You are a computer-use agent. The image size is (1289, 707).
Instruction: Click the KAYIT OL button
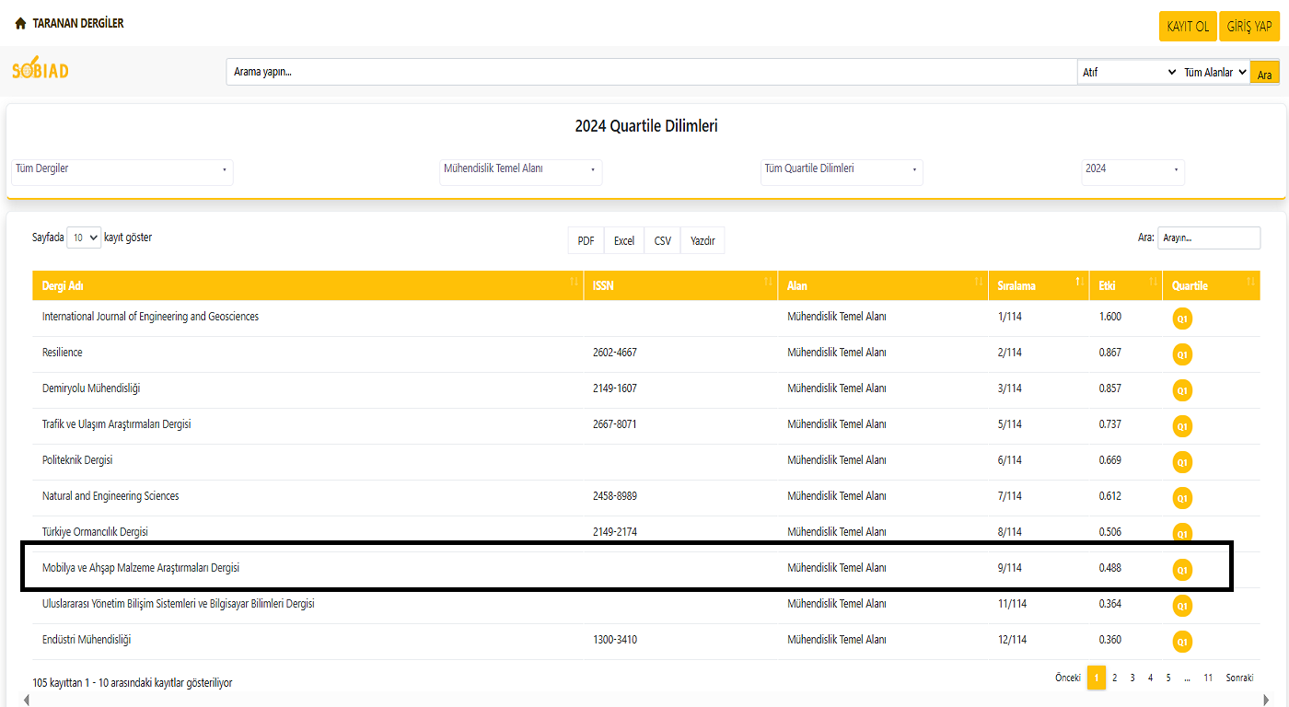(1188, 27)
